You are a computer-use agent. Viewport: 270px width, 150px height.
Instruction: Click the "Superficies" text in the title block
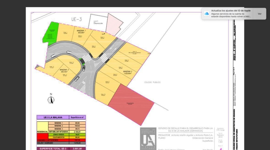(x=207, y=141)
